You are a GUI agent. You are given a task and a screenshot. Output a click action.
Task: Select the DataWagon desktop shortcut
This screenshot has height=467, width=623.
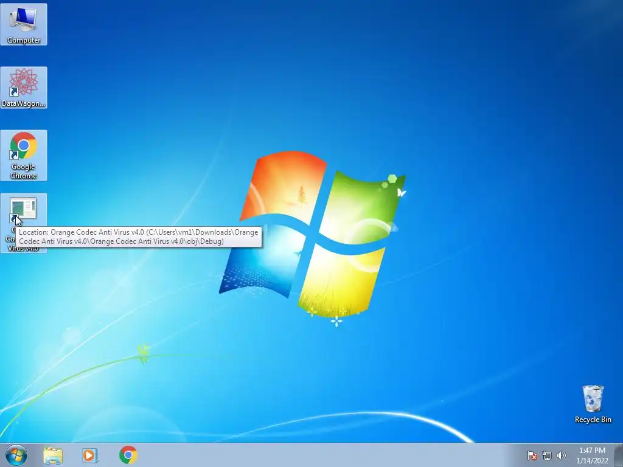pos(24,88)
